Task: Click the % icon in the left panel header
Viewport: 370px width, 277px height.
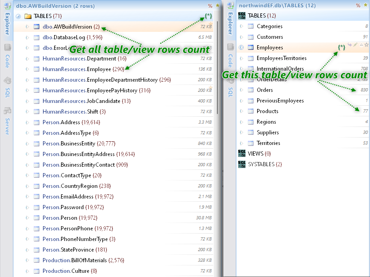Action: pos(210,6)
